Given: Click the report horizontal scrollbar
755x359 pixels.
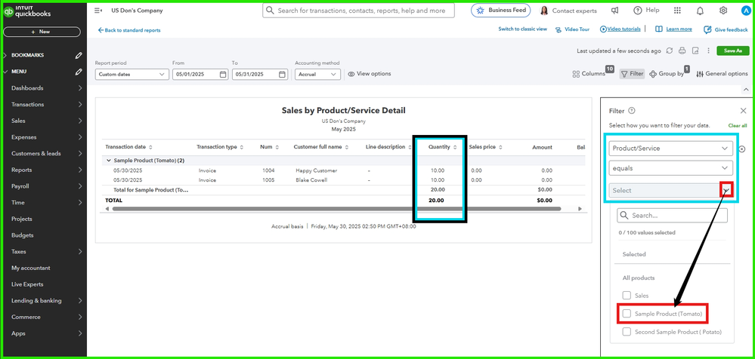Looking at the screenshot, I should 336,209.
